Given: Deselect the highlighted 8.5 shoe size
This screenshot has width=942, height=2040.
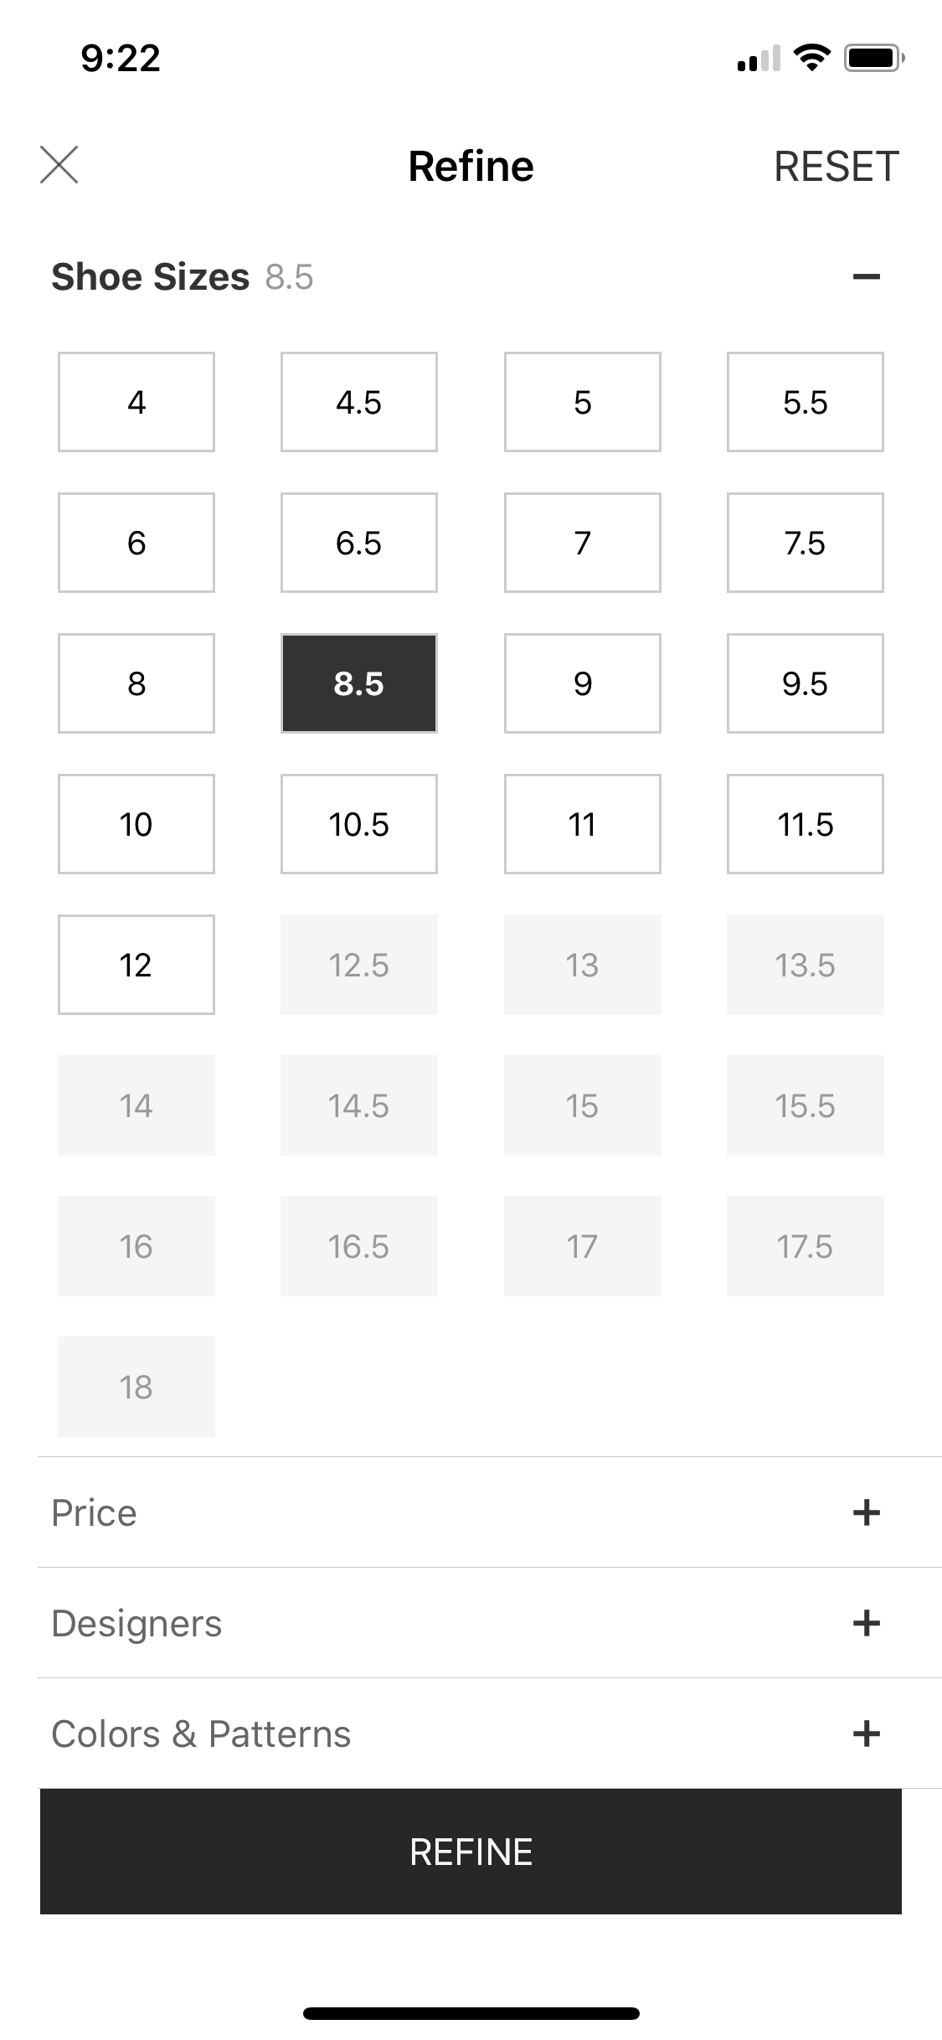Looking at the screenshot, I should (x=358, y=683).
